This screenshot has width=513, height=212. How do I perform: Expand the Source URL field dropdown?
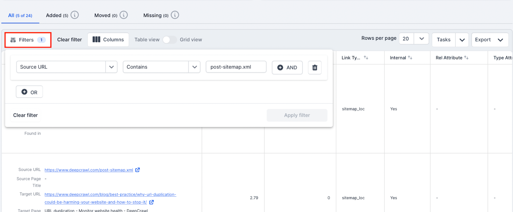[x=111, y=67]
